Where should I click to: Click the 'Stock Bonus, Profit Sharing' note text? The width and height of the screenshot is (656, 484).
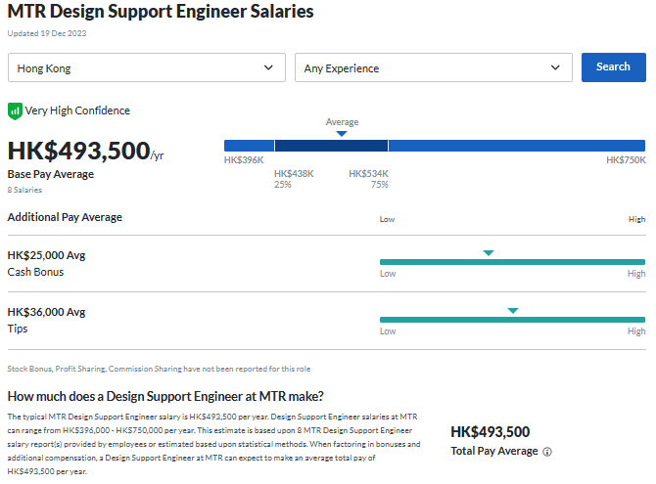[x=159, y=369]
